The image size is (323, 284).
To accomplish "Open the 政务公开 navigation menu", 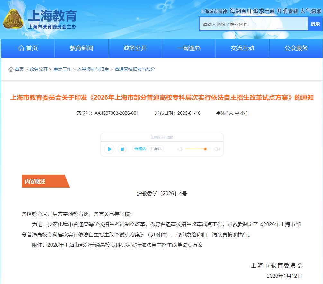I will [135, 48].
